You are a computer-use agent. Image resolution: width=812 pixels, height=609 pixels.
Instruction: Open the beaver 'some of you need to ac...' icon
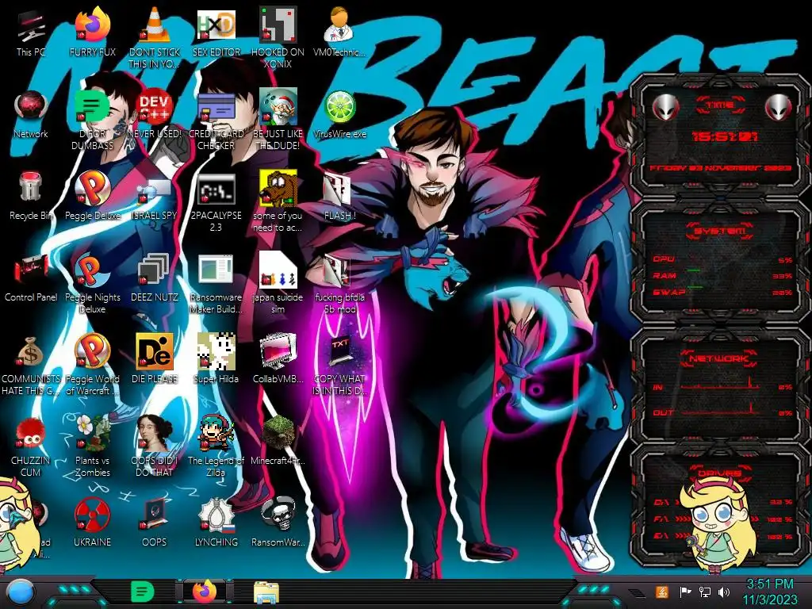point(278,188)
